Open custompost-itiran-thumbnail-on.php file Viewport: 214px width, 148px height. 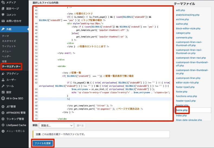192,72
